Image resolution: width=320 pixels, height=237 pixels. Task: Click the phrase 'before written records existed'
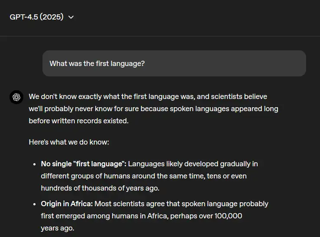point(78,121)
